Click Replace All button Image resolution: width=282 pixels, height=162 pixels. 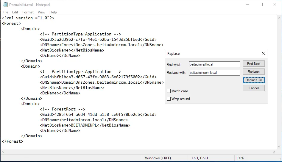click(x=253, y=80)
